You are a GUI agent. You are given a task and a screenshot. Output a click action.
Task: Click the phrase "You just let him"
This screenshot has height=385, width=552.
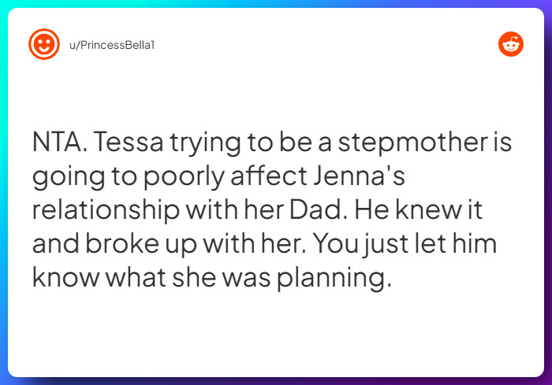[404, 246]
